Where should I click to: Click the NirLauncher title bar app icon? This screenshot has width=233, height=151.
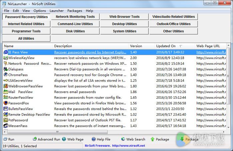(x=4, y=4)
